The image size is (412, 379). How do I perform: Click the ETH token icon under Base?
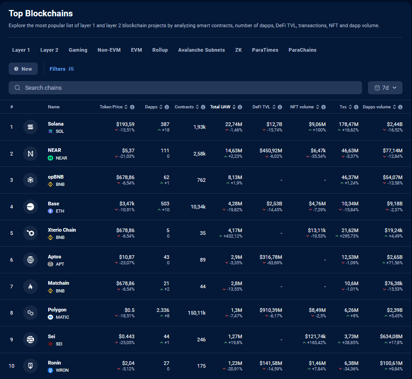(50, 211)
